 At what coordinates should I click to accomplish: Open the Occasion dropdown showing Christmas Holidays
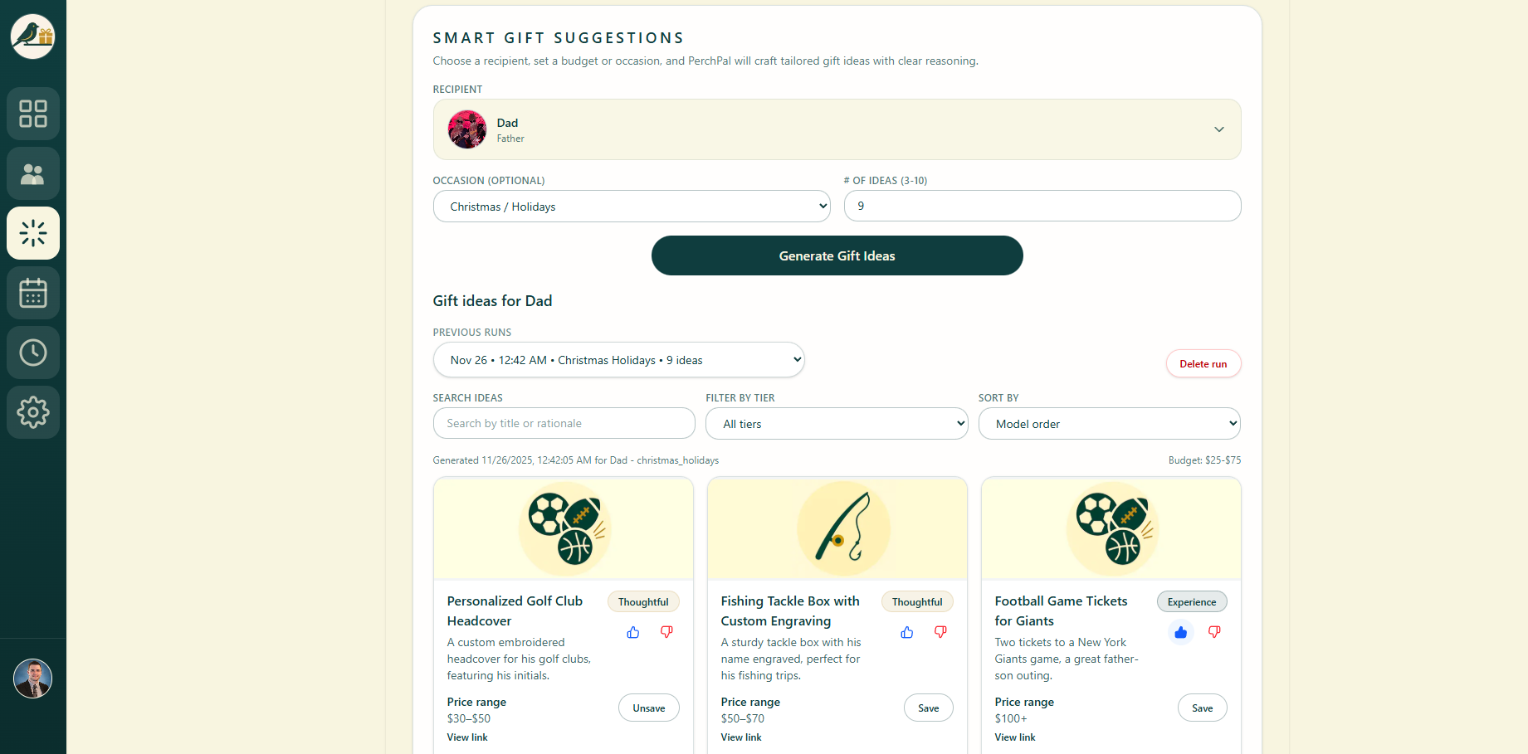point(632,206)
